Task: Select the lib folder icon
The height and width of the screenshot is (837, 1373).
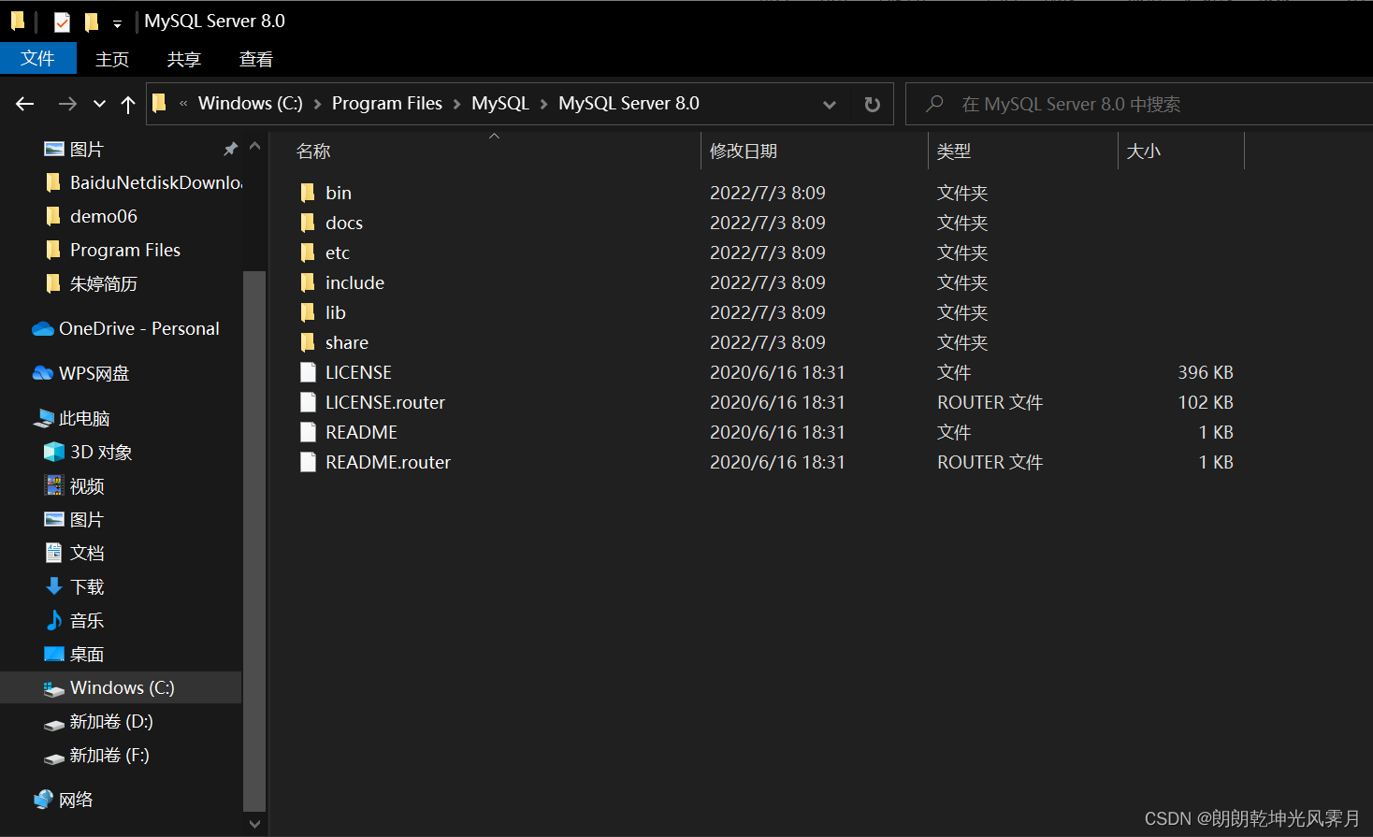Action: (x=308, y=312)
